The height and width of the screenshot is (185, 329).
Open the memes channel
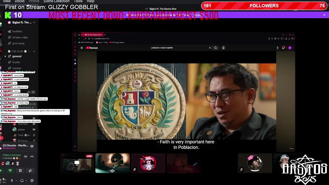[17, 68]
